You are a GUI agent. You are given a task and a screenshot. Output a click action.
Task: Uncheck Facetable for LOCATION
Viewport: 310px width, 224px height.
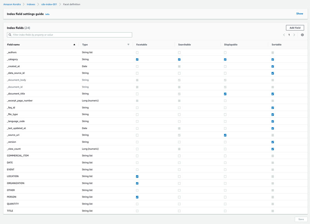tap(137, 176)
